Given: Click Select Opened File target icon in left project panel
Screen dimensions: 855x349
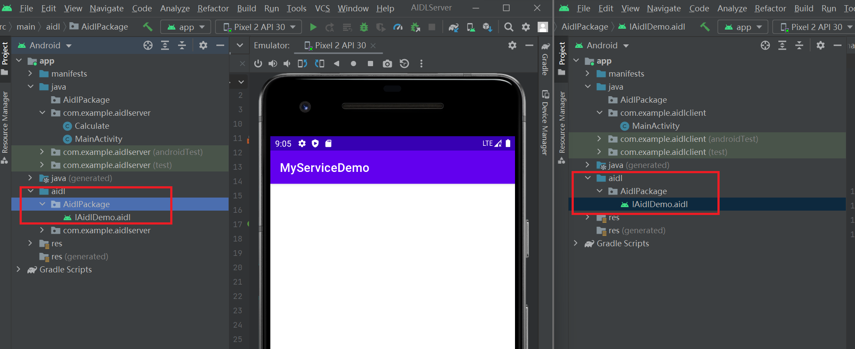Looking at the screenshot, I should 148,45.
